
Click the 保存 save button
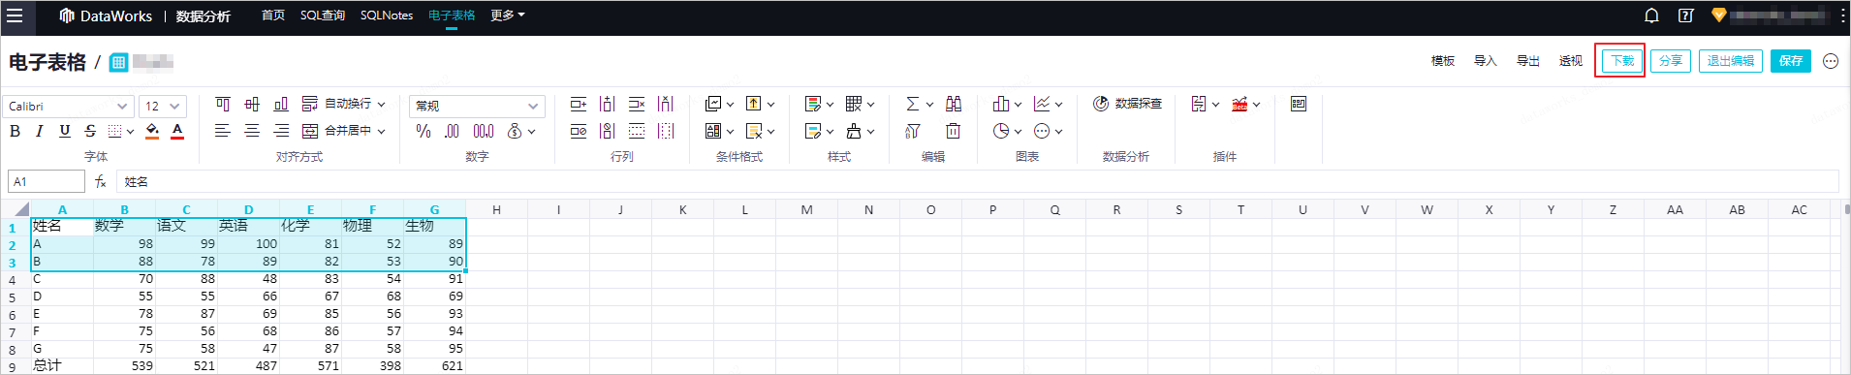pos(1790,61)
